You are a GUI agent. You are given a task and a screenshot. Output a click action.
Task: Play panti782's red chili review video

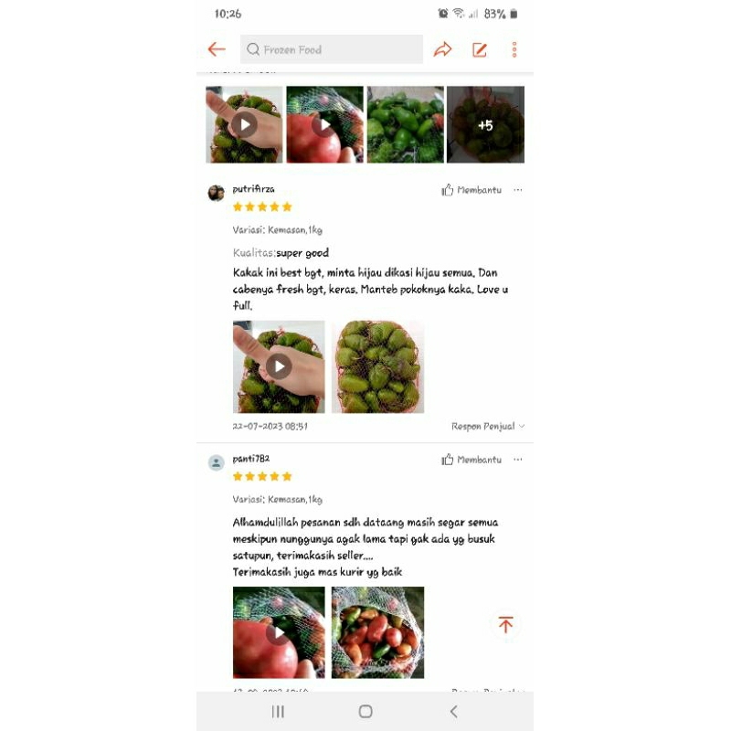pos(279,632)
